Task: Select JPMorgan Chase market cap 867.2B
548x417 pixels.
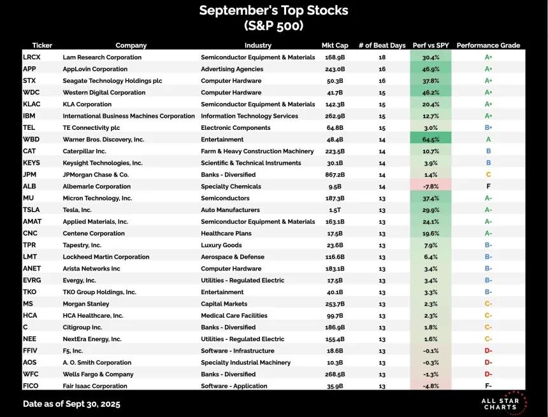Action: [x=335, y=174]
